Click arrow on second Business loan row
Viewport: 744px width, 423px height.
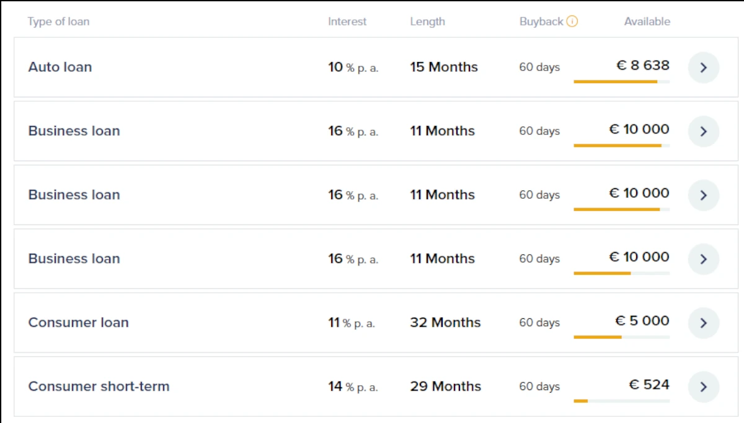(704, 195)
